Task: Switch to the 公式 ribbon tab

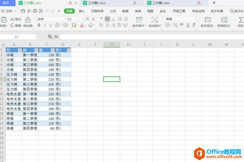Action: coord(113,11)
